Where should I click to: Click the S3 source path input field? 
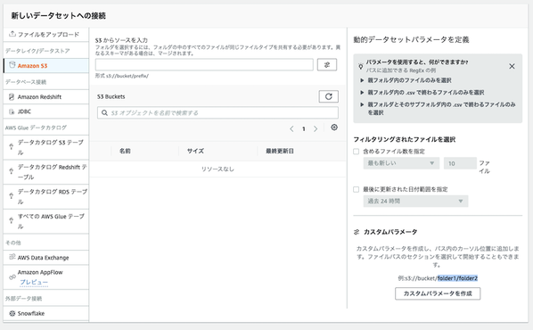tap(204, 64)
